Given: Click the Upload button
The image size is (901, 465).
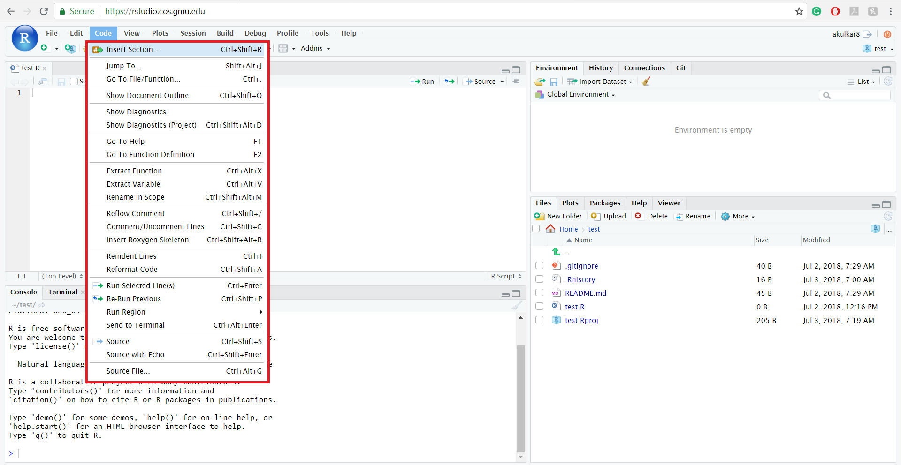Looking at the screenshot, I should (609, 216).
